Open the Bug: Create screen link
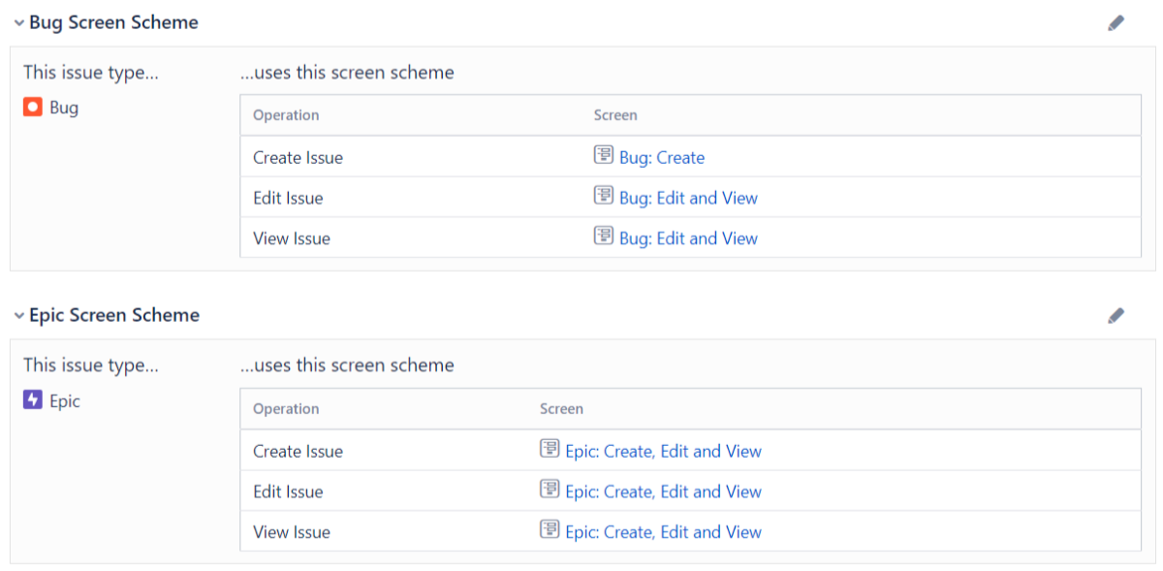The height and width of the screenshot is (571, 1163). coord(662,157)
